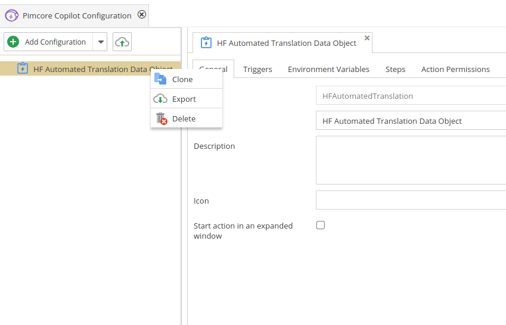Click the Icon label text
The image size is (506, 325).
pos(201,201)
